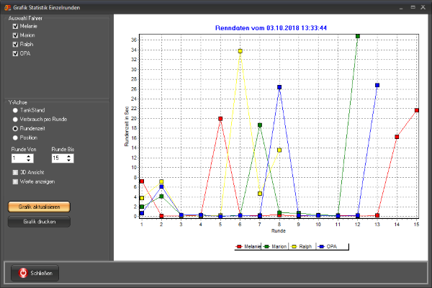Click the chart title Renndaten vom 03.10.2018
The width and height of the screenshot is (432, 288).
click(271, 28)
